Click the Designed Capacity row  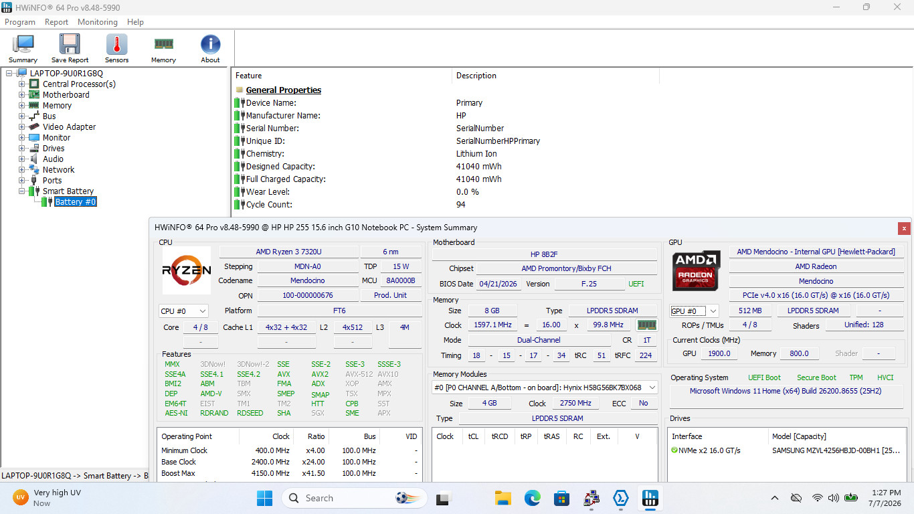click(x=368, y=166)
